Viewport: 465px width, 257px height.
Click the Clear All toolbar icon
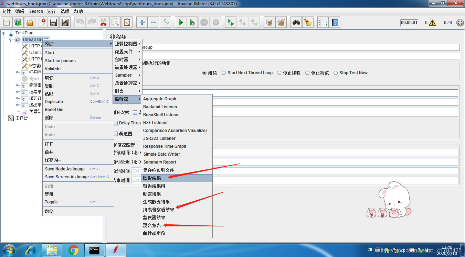(281, 23)
